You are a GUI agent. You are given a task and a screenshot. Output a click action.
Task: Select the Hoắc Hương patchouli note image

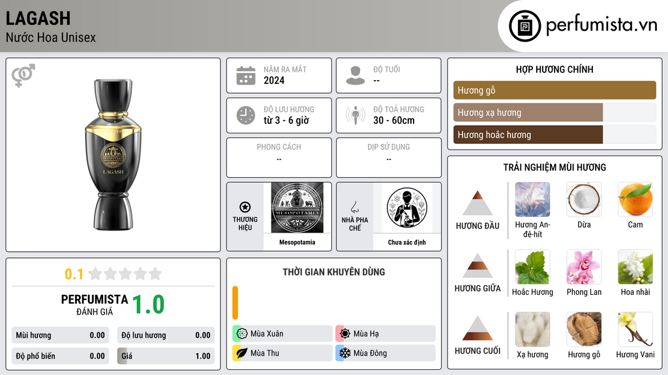click(532, 267)
